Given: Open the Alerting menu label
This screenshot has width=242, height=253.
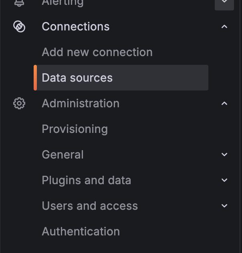Looking at the screenshot, I should (x=63, y=3).
